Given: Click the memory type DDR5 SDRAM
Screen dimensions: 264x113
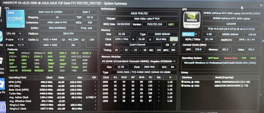Looking at the screenshot, I should [x=162, y=34].
